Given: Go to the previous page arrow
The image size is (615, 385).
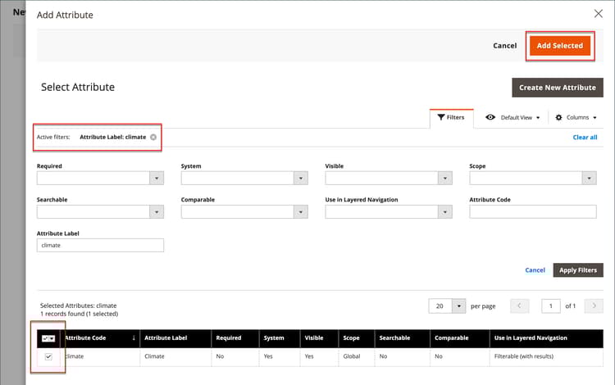Looking at the screenshot, I should tap(520, 306).
